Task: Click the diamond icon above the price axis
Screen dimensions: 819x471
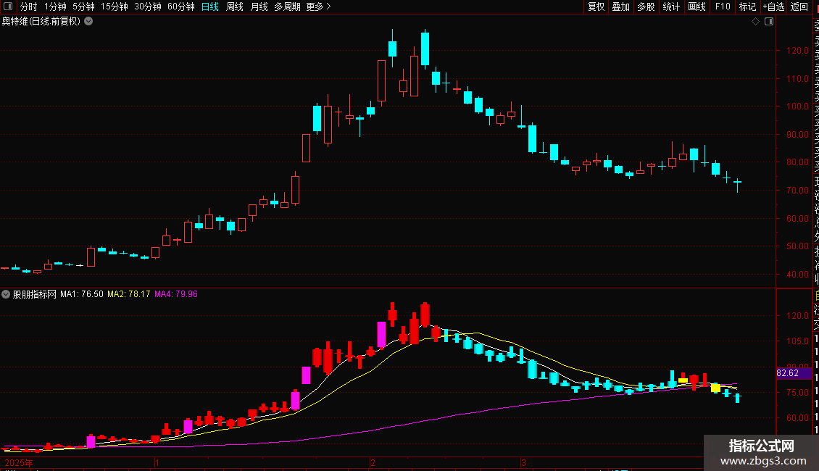Action: click(755, 22)
